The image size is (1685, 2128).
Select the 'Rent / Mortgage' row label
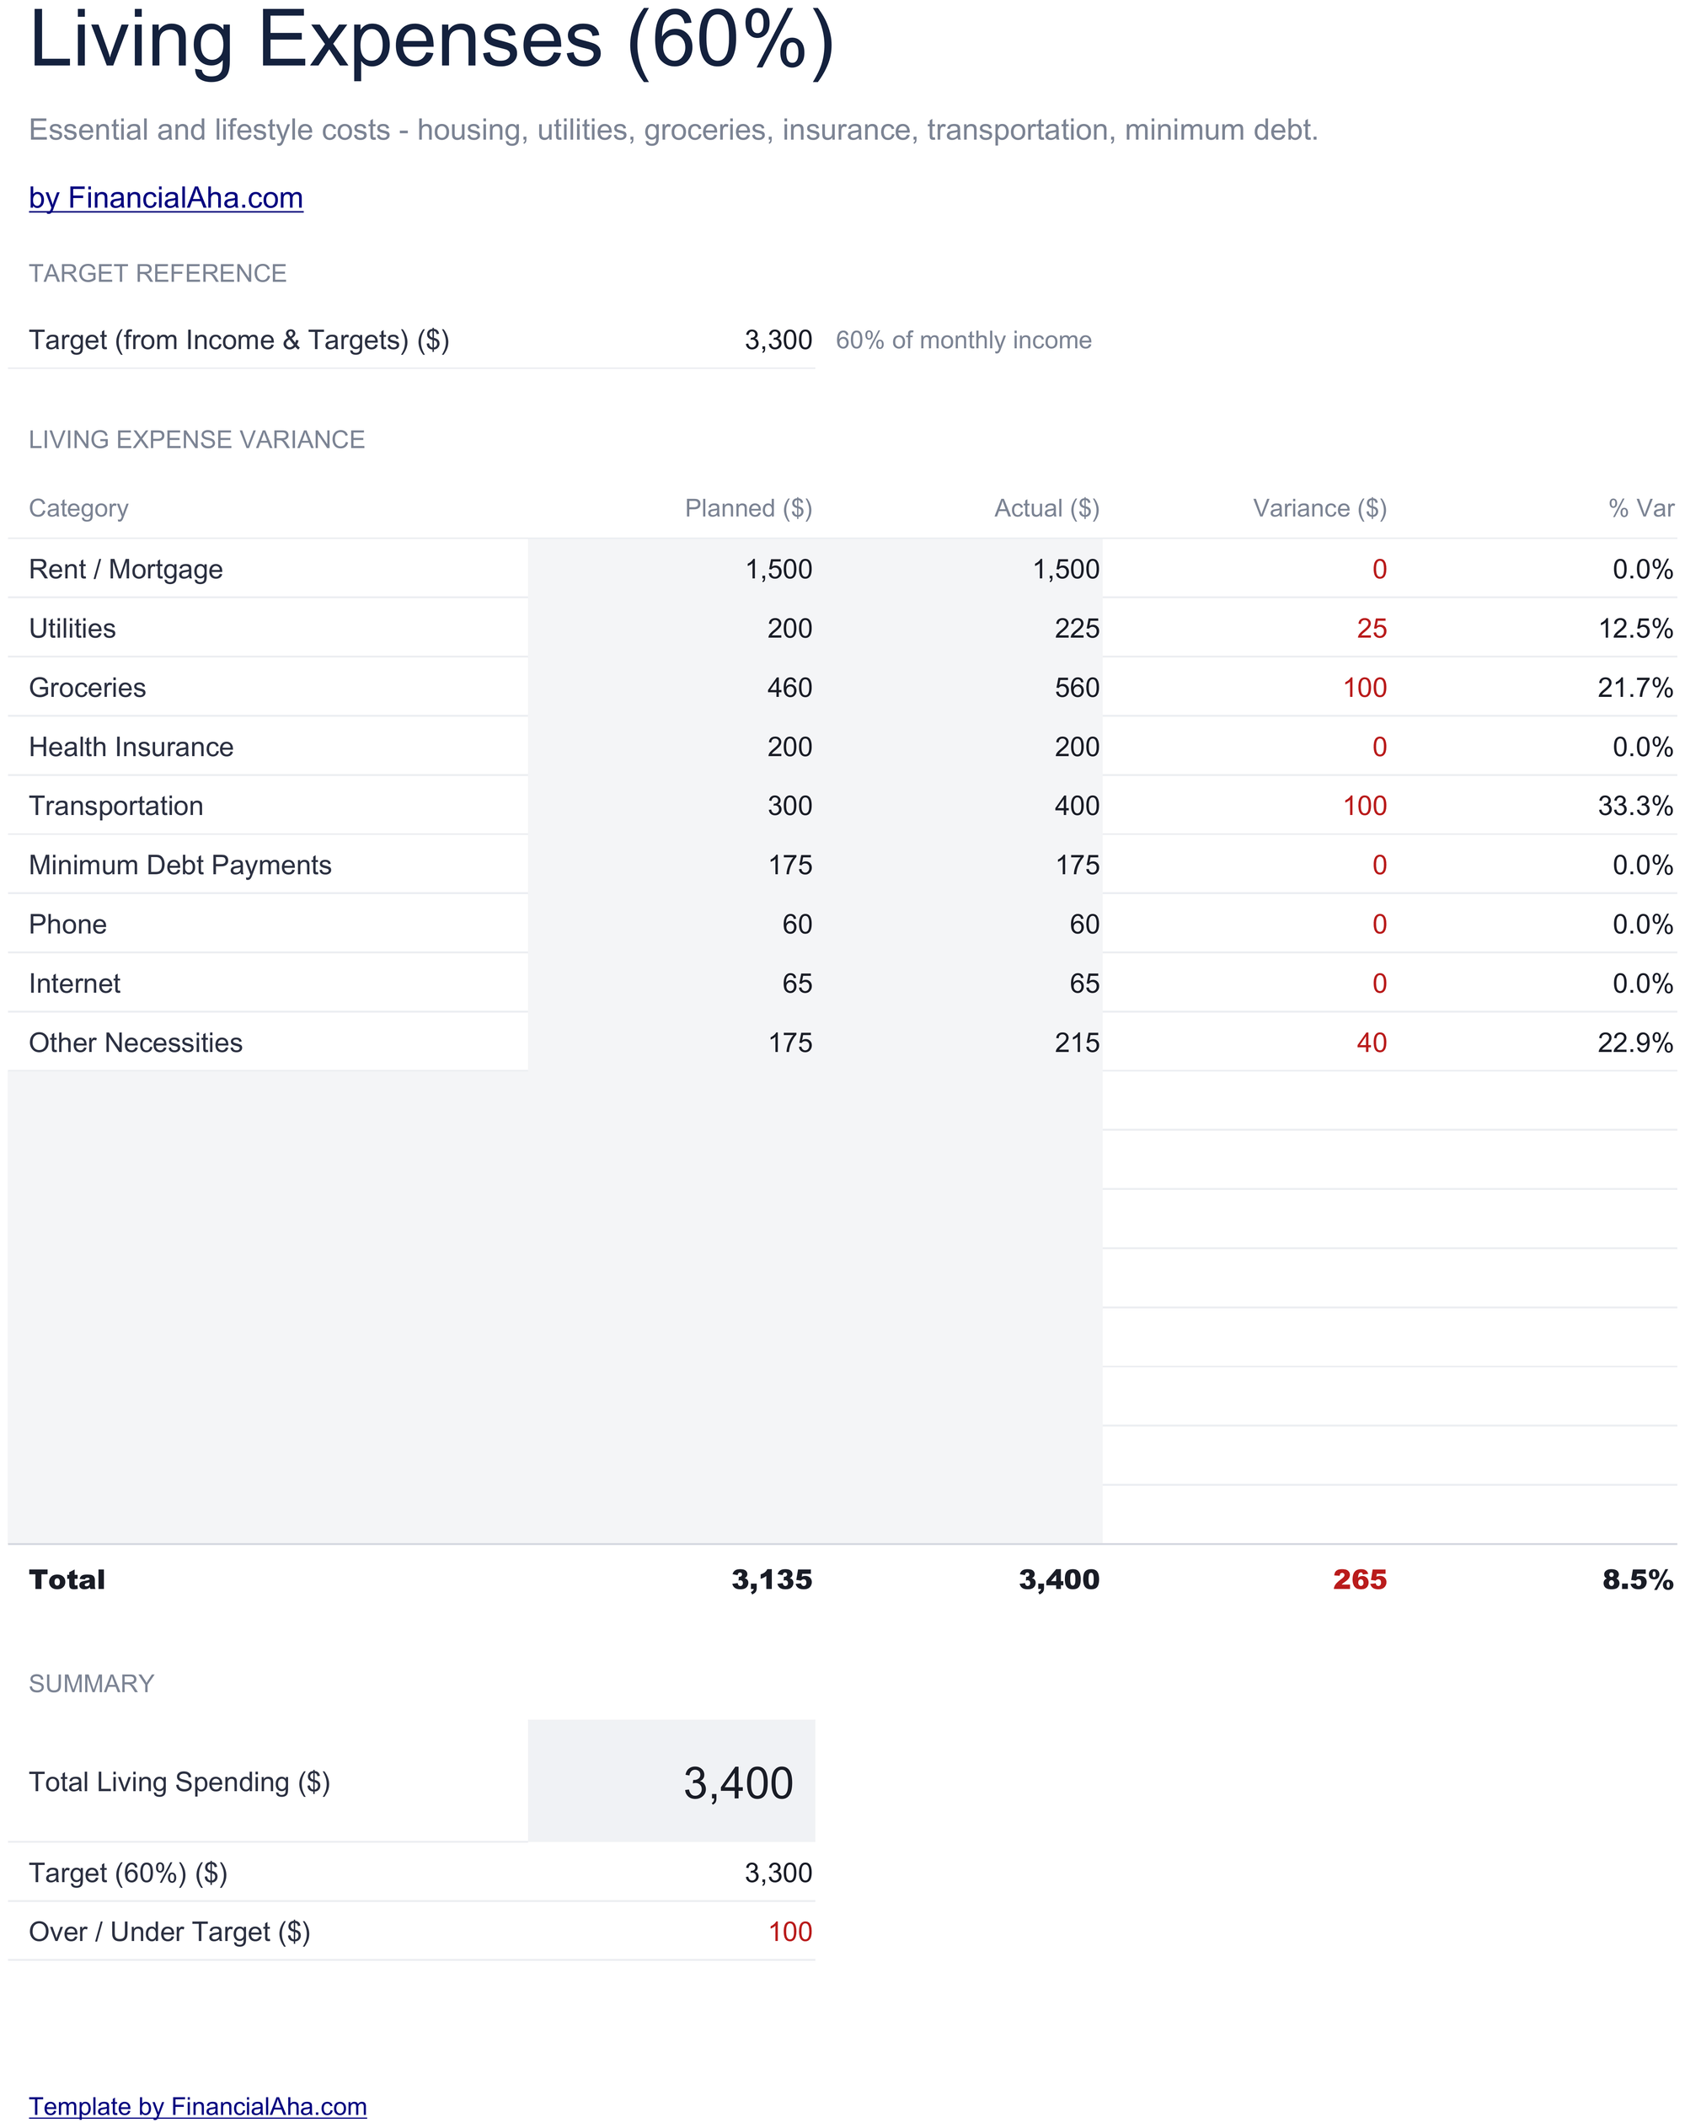(x=126, y=570)
